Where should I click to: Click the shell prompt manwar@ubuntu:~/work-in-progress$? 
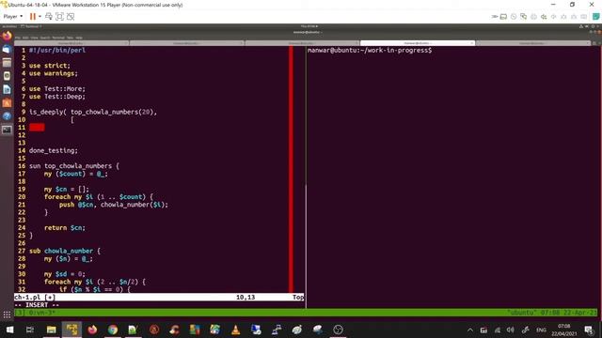(370, 50)
